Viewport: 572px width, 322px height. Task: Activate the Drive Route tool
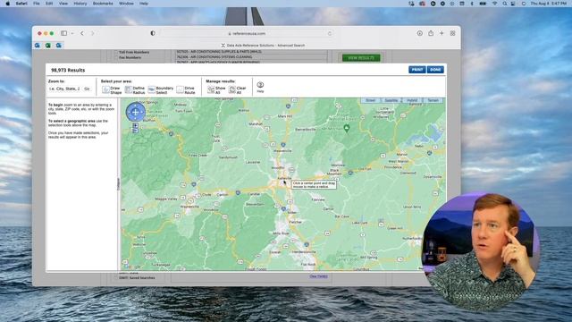(186, 90)
